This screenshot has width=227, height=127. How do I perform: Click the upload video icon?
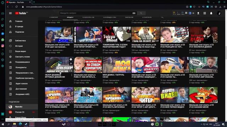coord(198,13)
